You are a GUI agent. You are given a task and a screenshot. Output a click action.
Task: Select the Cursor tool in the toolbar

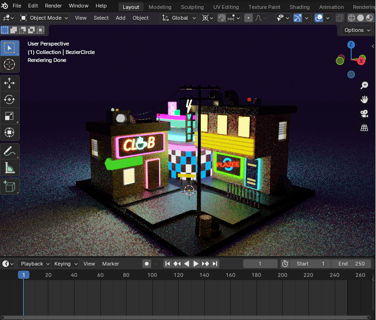[x=9, y=65]
